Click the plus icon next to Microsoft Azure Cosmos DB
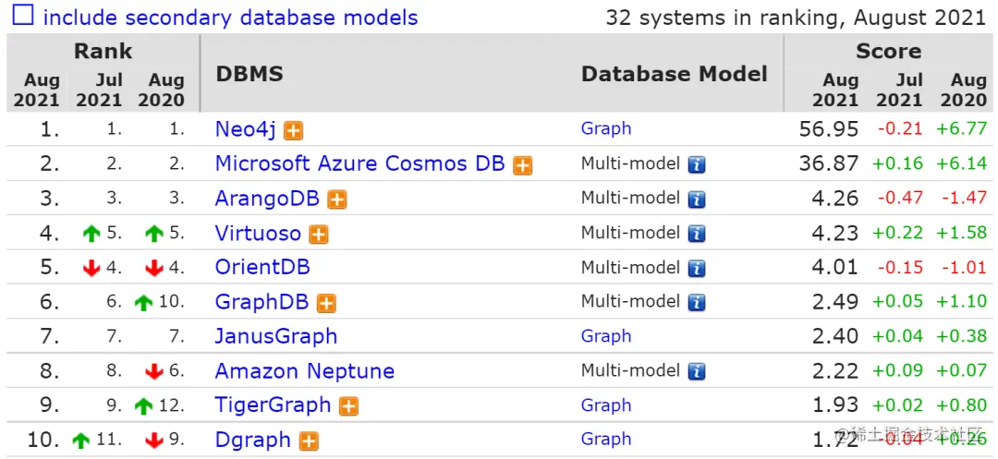The width and height of the screenshot is (998, 459). tap(523, 165)
